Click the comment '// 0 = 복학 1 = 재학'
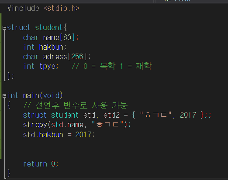This screenshot has height=180, width=228. (112, 66)
